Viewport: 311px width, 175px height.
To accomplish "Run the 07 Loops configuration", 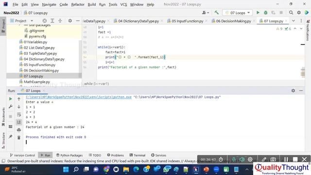I will coord(258,13).
